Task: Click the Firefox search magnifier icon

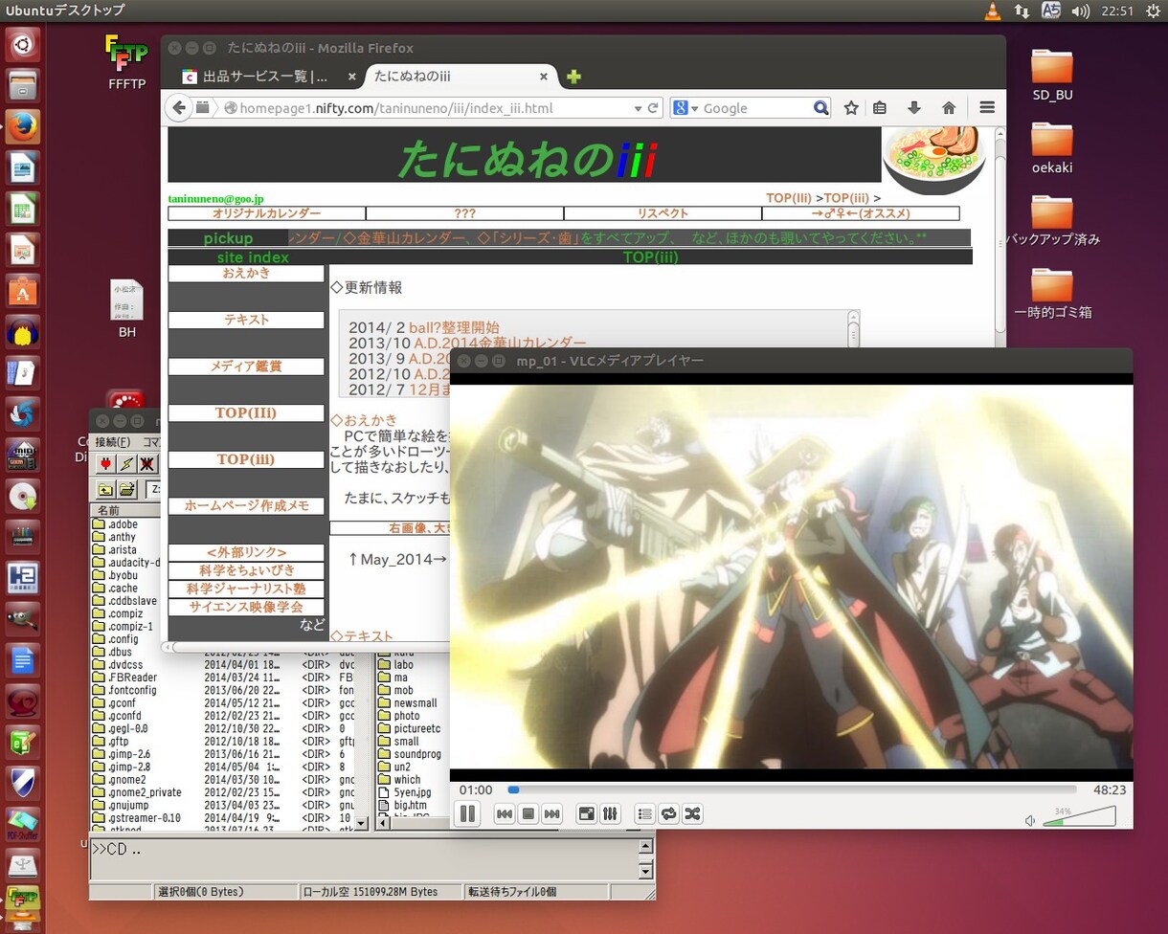Action: point(820,108)
